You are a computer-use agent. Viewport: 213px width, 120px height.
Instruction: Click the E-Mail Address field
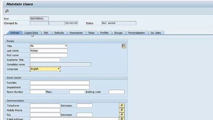coord(74,119)
